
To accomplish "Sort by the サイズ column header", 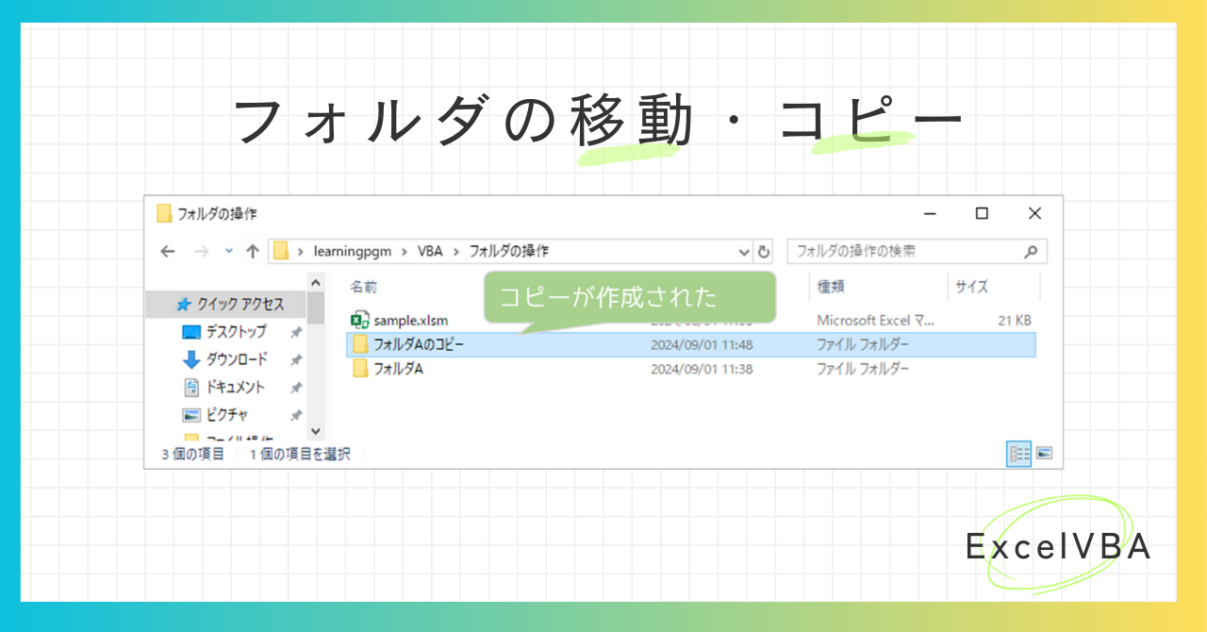I will pyautogui.click(x=971, y=287).
